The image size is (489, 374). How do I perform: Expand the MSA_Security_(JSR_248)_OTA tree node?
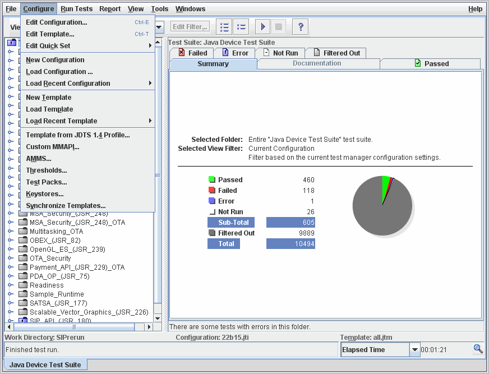point(11,223)
